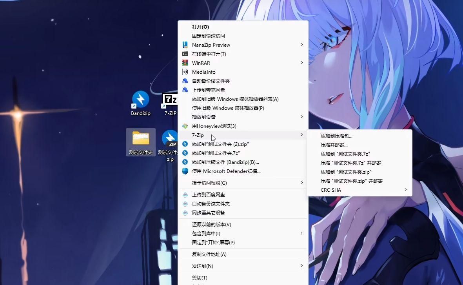Choose 使用旧版 Windows 媒体播放器(P)

point(243,108)
